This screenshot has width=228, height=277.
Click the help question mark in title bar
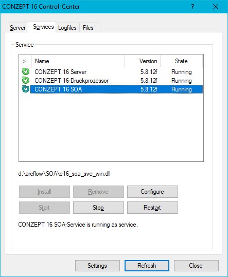[x=192, y=7]
